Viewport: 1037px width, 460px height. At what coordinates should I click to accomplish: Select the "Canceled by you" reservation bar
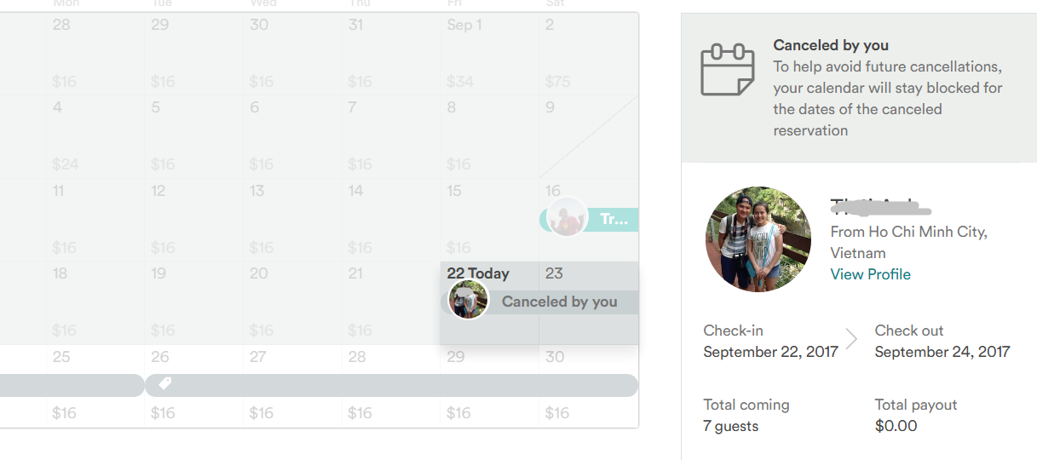coord(560,302)
